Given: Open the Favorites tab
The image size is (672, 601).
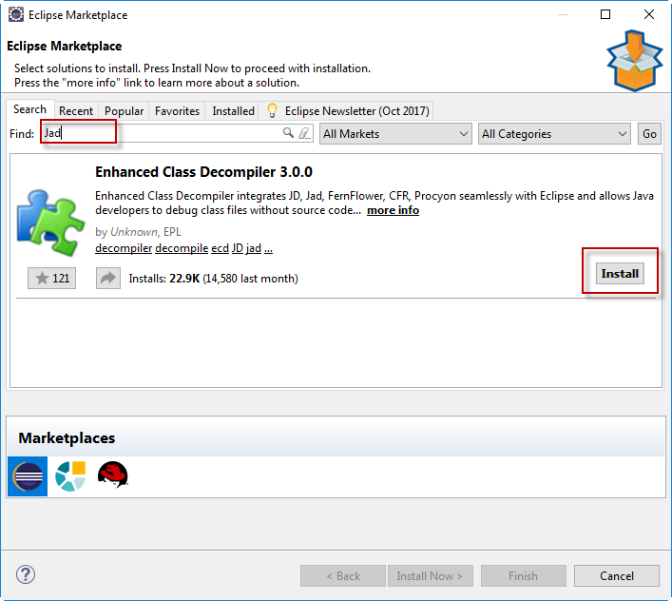Looking at the screenshot, I should coord(177,111).
